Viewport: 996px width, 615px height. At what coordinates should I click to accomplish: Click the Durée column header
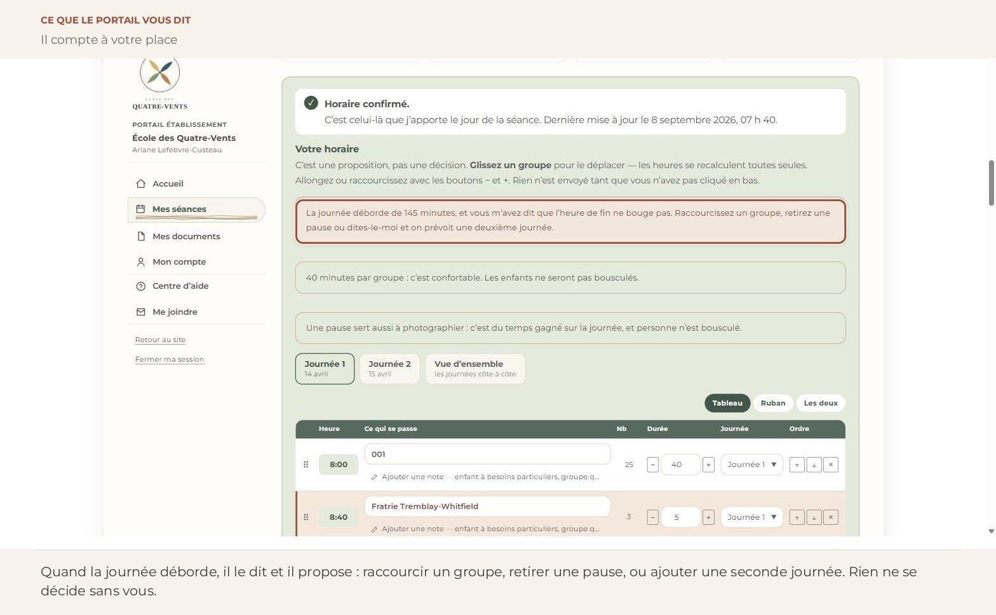pos(657,429)
